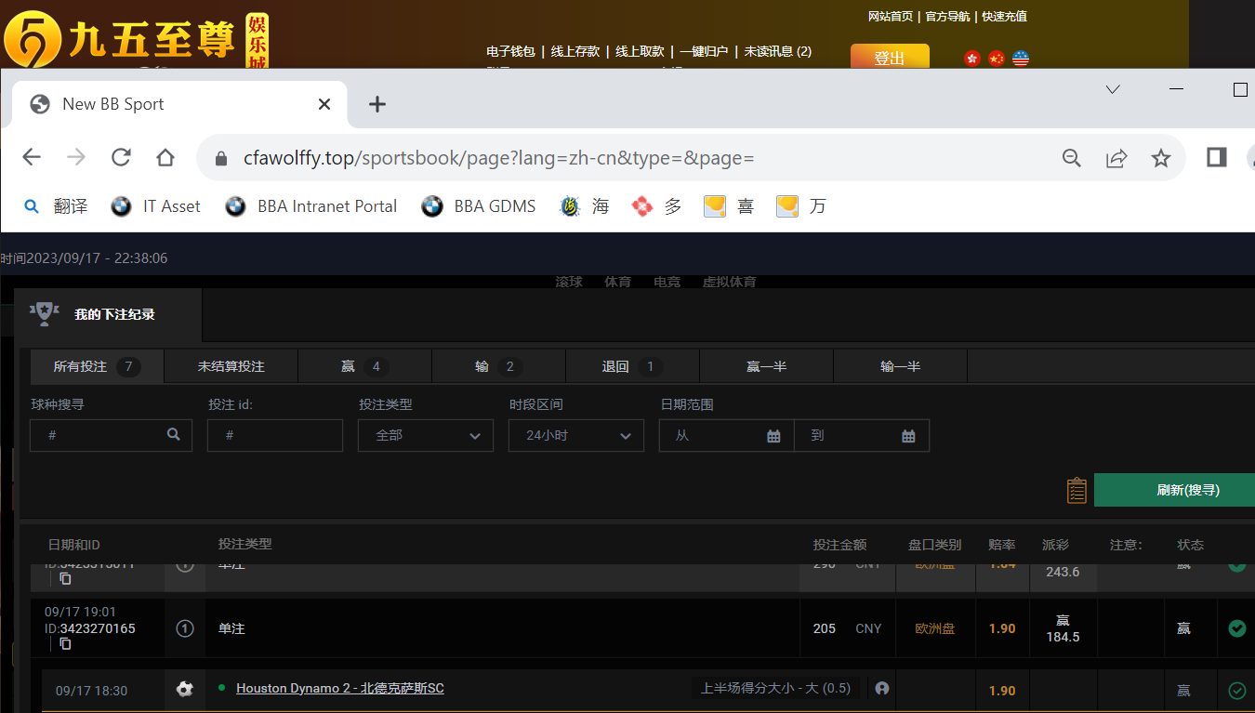This screenshot has width=1255, height=713.
Task: Open tab search chevron in title bar
Action: [1113, 89]
